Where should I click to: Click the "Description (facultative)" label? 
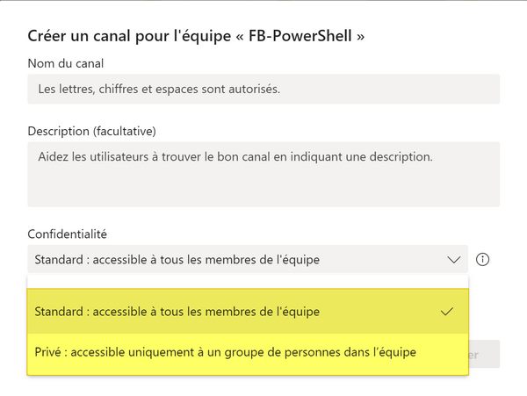[92, 132]
